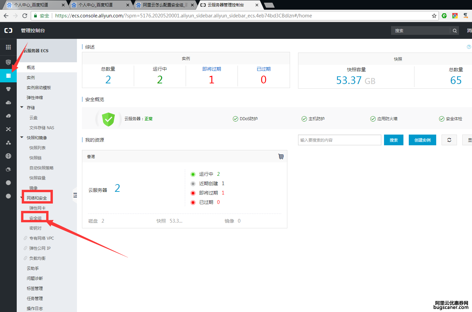Click the database icon below the ECS icon

point(8,89)
